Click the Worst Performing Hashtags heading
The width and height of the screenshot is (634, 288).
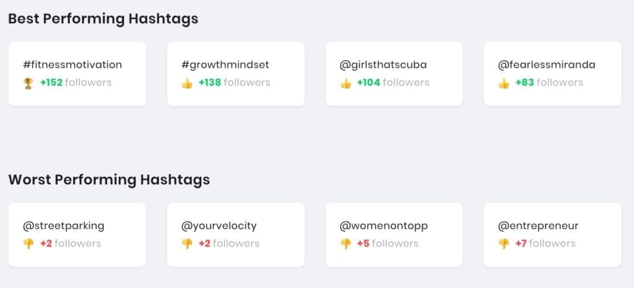click(109, 180)
